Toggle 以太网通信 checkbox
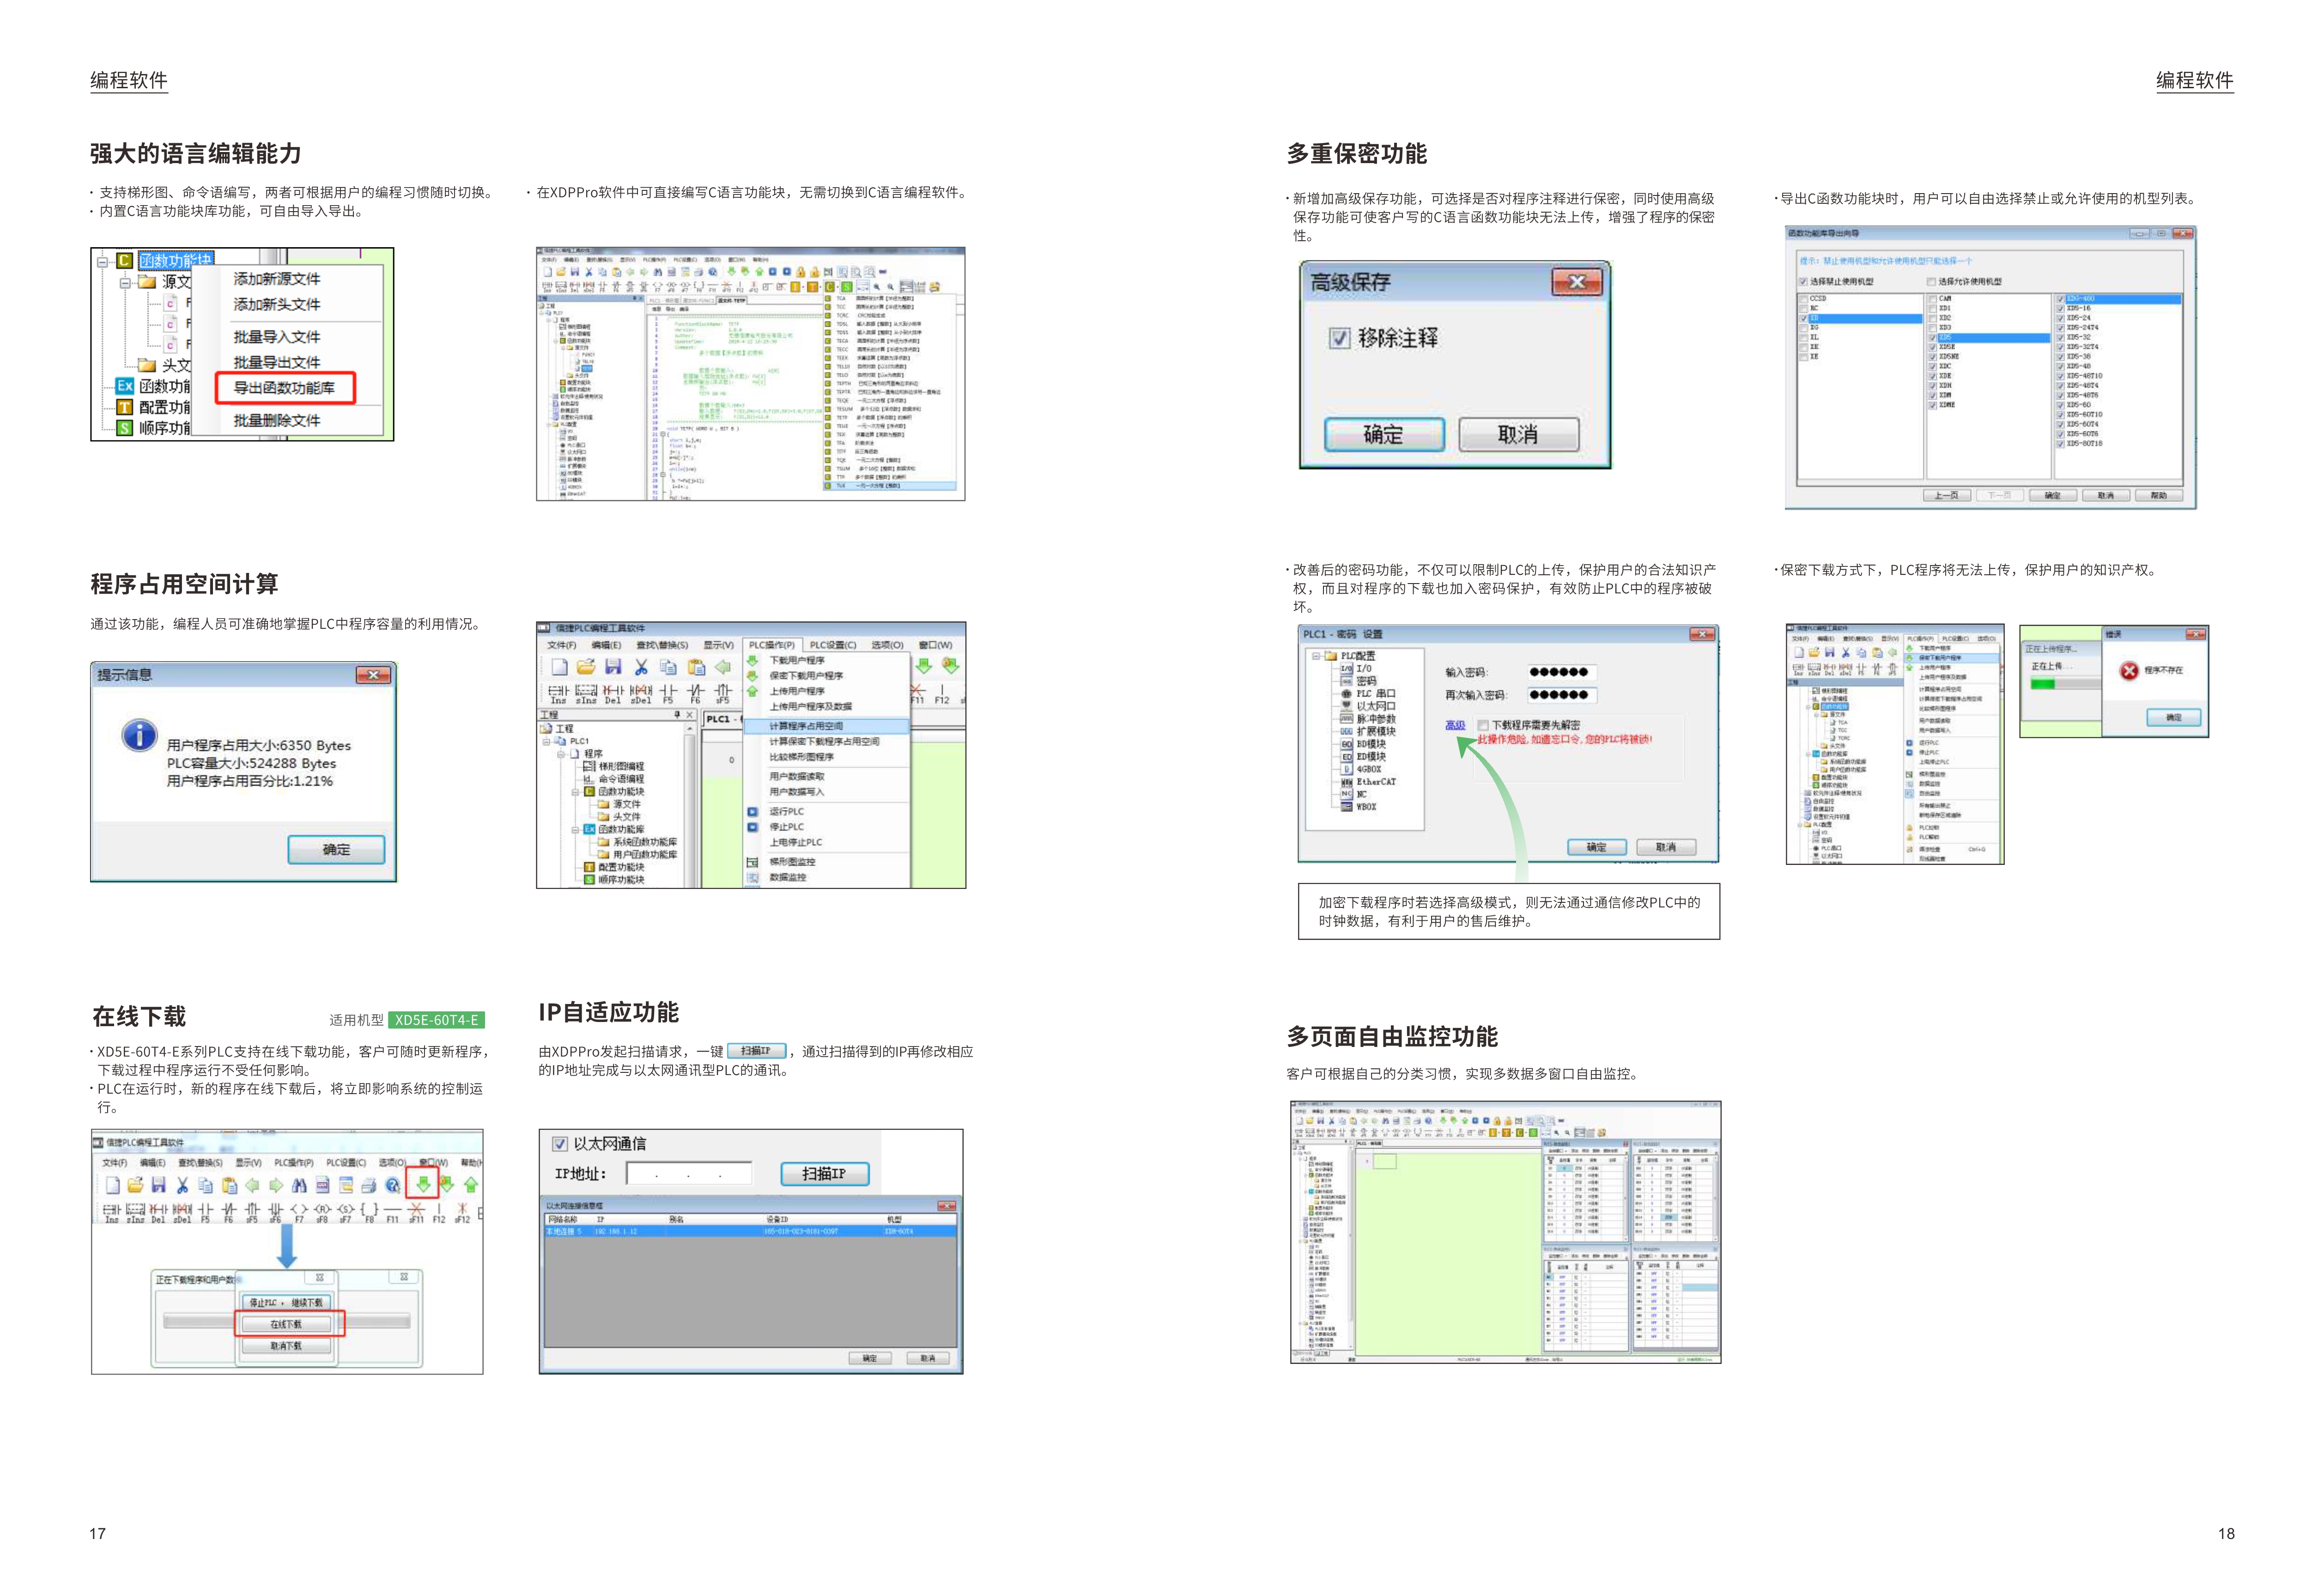The height and width of the screenshot is (1588, 2324). (x=560, y=1144)
